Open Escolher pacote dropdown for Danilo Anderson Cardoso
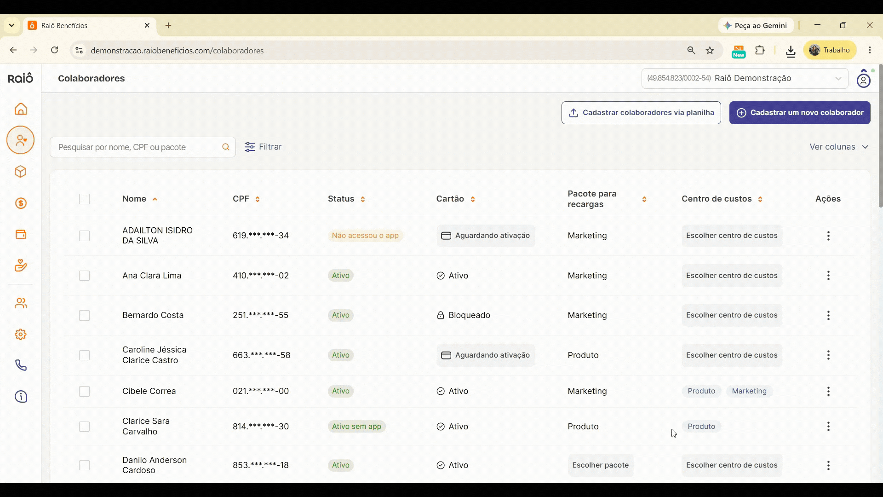883x497 pixels. point(601,465)
